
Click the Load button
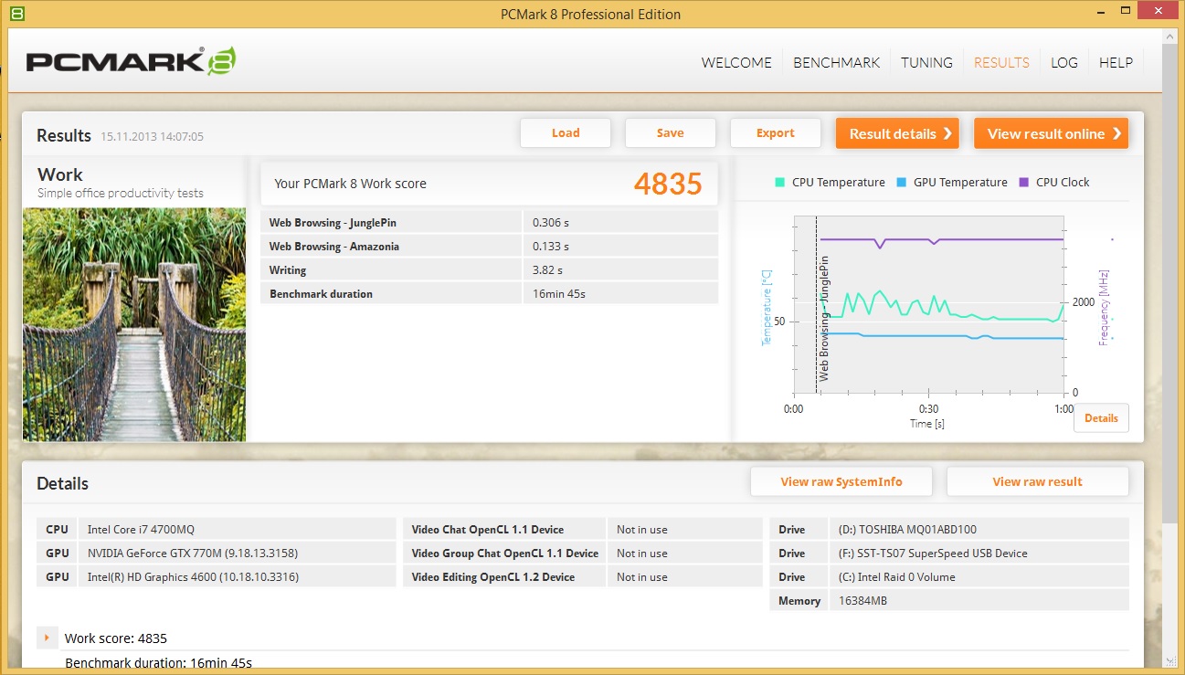pyautogui.click(x=566, y=133)
